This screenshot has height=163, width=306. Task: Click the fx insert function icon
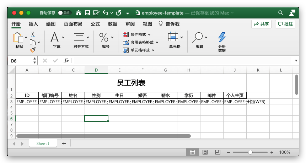point(66,61)
